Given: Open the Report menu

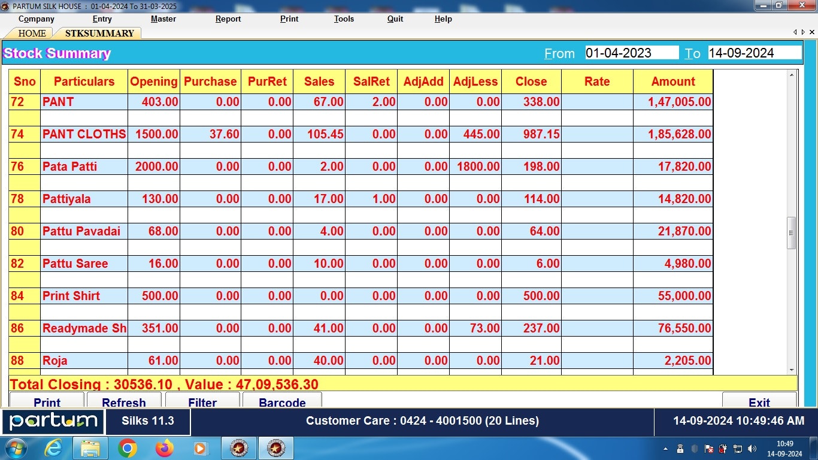Looking at the screenshot, I should [x=228, y=19].
